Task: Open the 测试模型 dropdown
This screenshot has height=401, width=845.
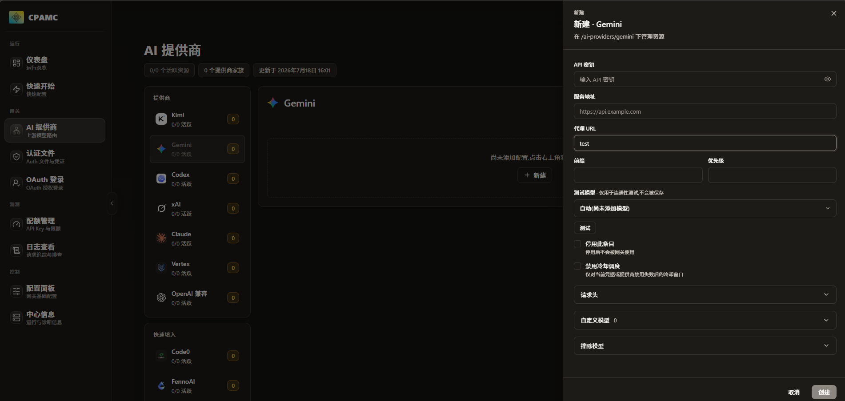Action: tap(705, 208)
